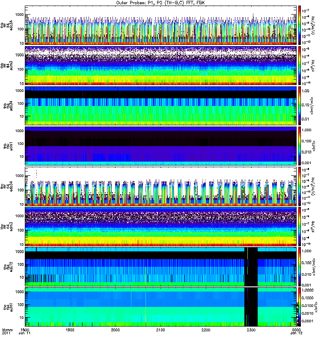Click the thb fbk scm1 filter bank panel
321x342 pixels.
[161, 146]
